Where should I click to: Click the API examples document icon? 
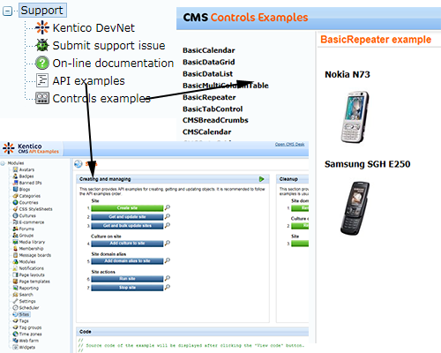pyautogui.click(x=42, y=80)
